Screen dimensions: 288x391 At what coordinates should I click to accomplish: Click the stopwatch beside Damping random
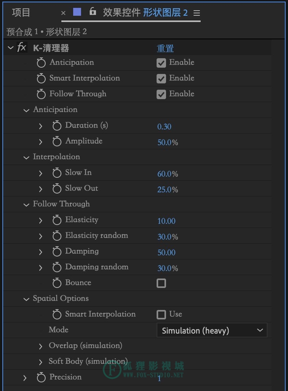point(57,267)
